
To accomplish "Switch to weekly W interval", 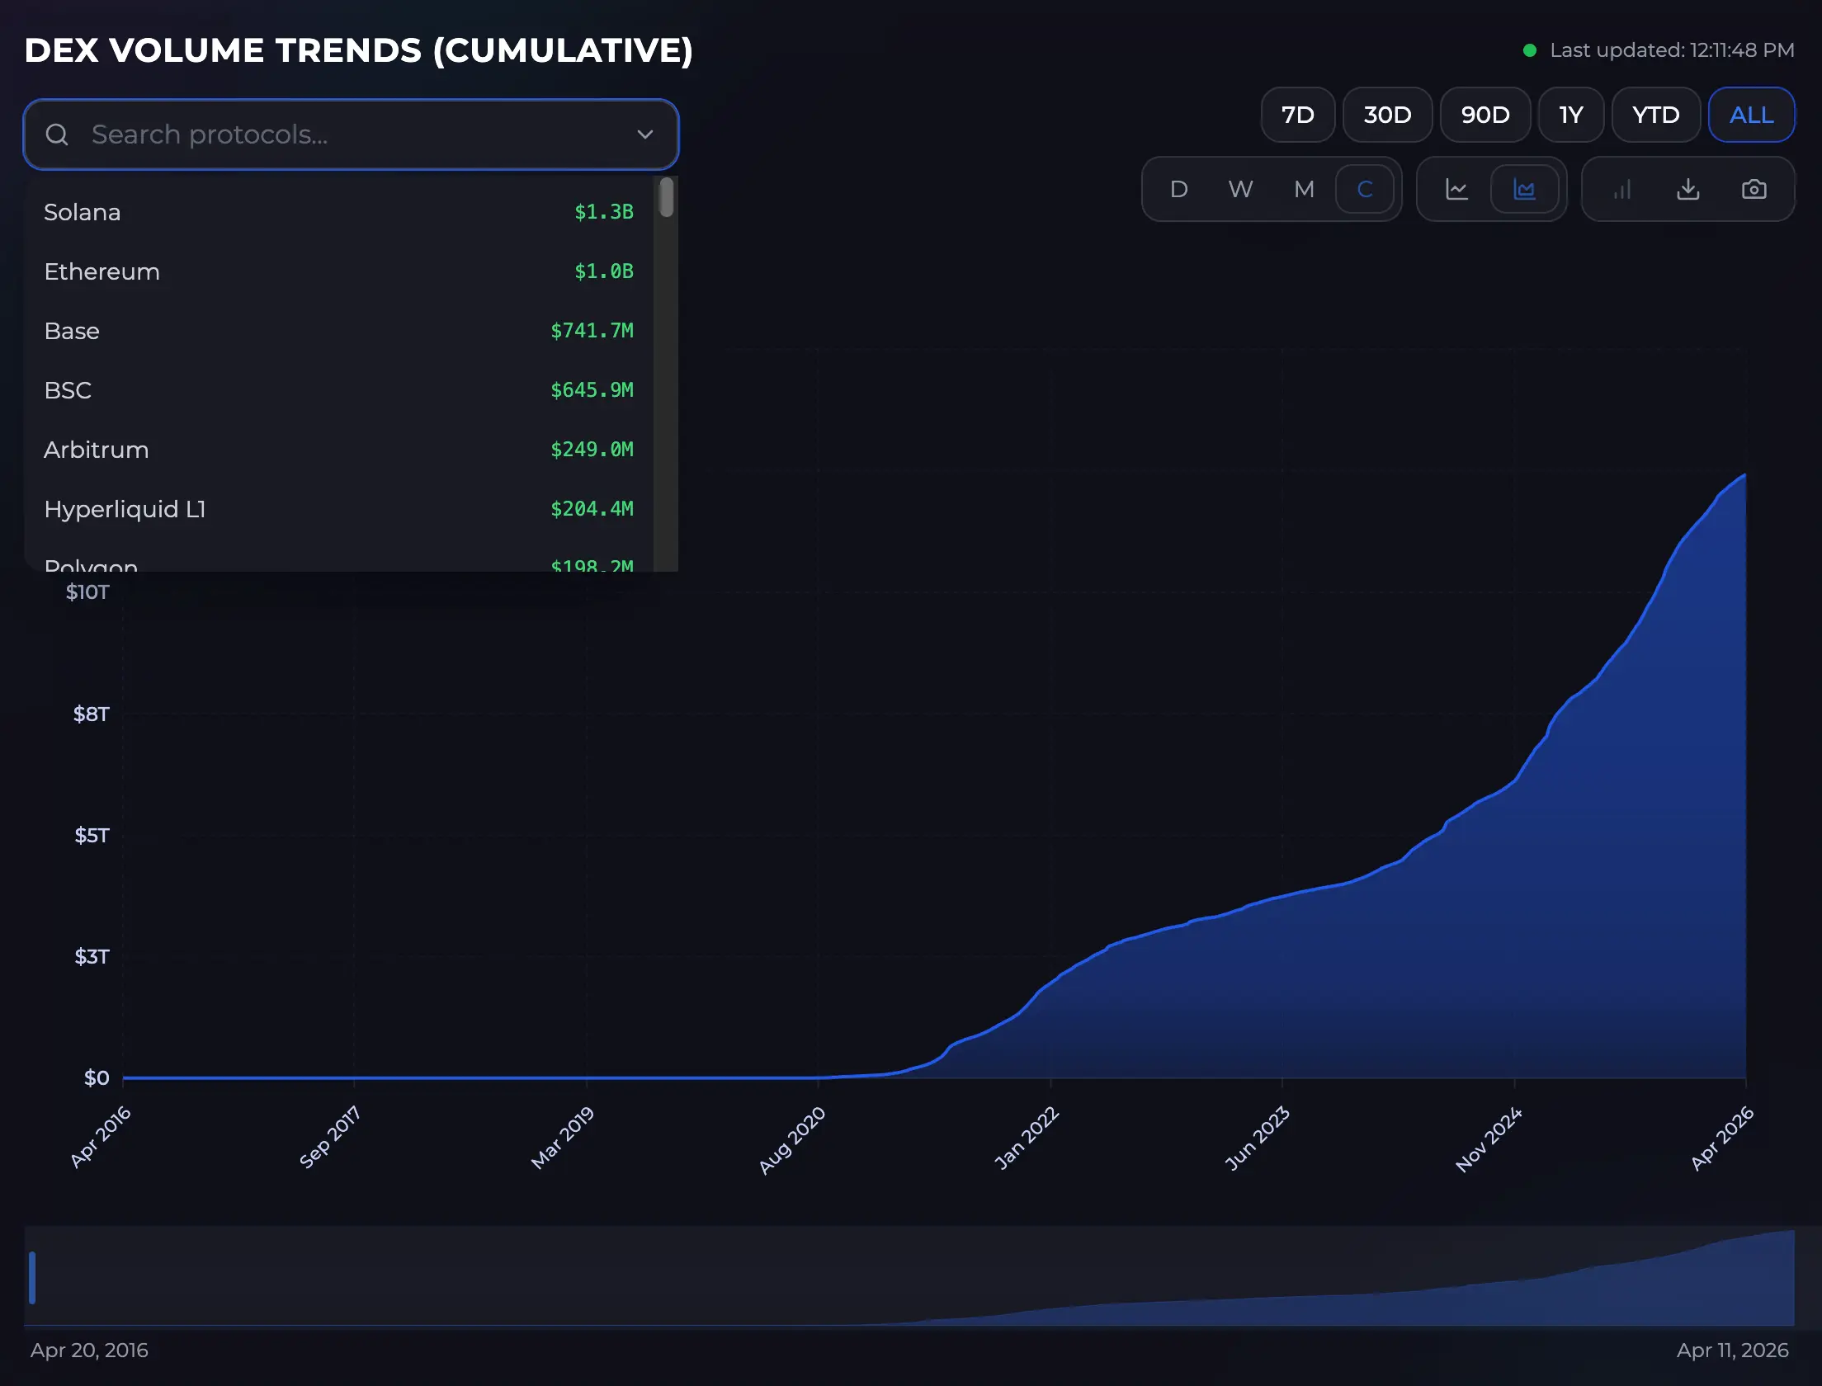I will [x=1241, y=189].
